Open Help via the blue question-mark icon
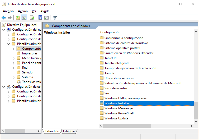The width and height of the screenshot is (199, 140). point(40,18)
